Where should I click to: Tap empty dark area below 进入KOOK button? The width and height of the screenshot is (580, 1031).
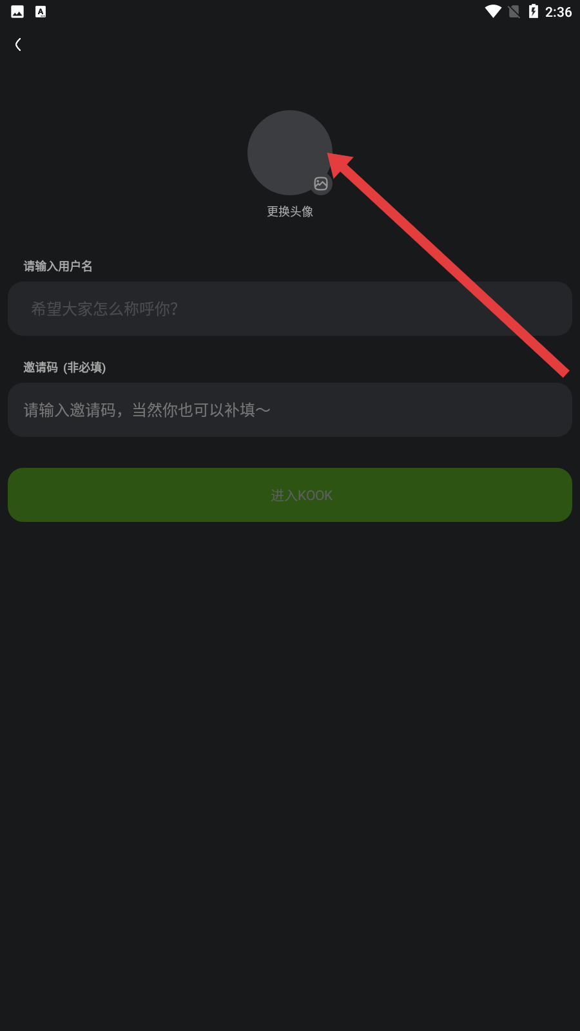tap(290, 773)
